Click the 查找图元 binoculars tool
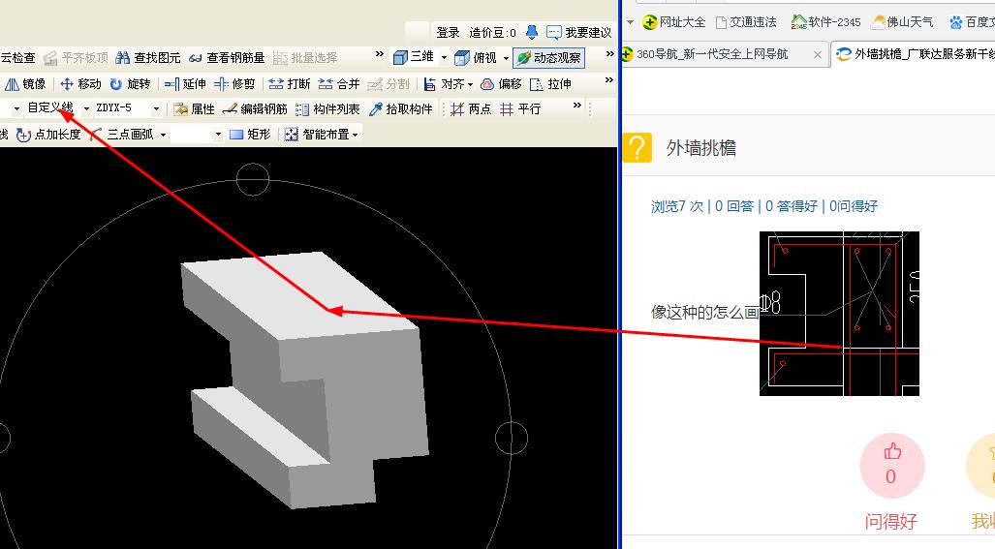The height and width of the screenshot is (549, 995). 148,58
